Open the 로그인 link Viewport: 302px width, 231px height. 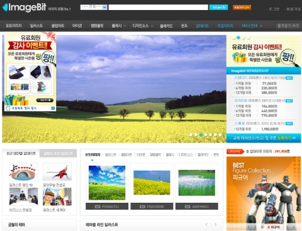(x=274, y=9)
